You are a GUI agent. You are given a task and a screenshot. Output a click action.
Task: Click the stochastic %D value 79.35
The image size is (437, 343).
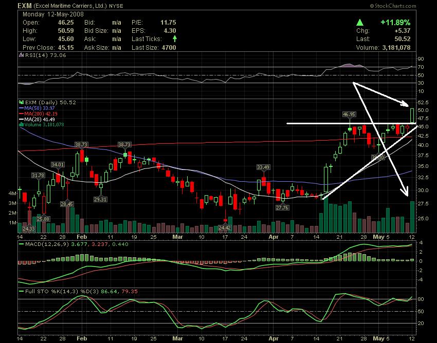click(130, 292)
